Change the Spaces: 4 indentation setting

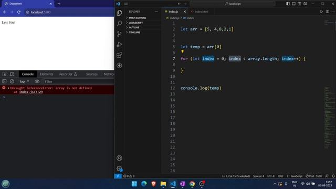pyautogui.click(x=258, y=176)
